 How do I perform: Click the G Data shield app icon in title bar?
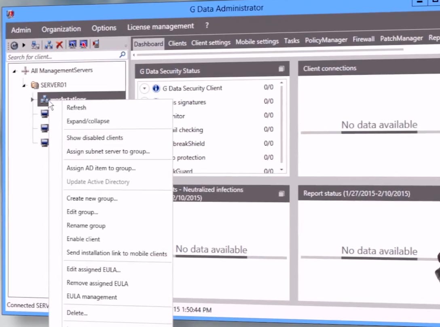[11, 14]
